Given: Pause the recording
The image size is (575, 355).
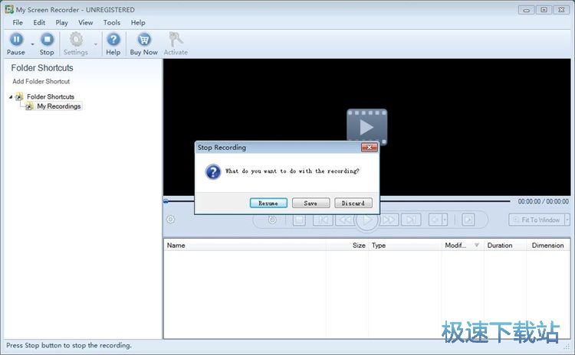Looking at the screenshot, I should tap(16, 44).
